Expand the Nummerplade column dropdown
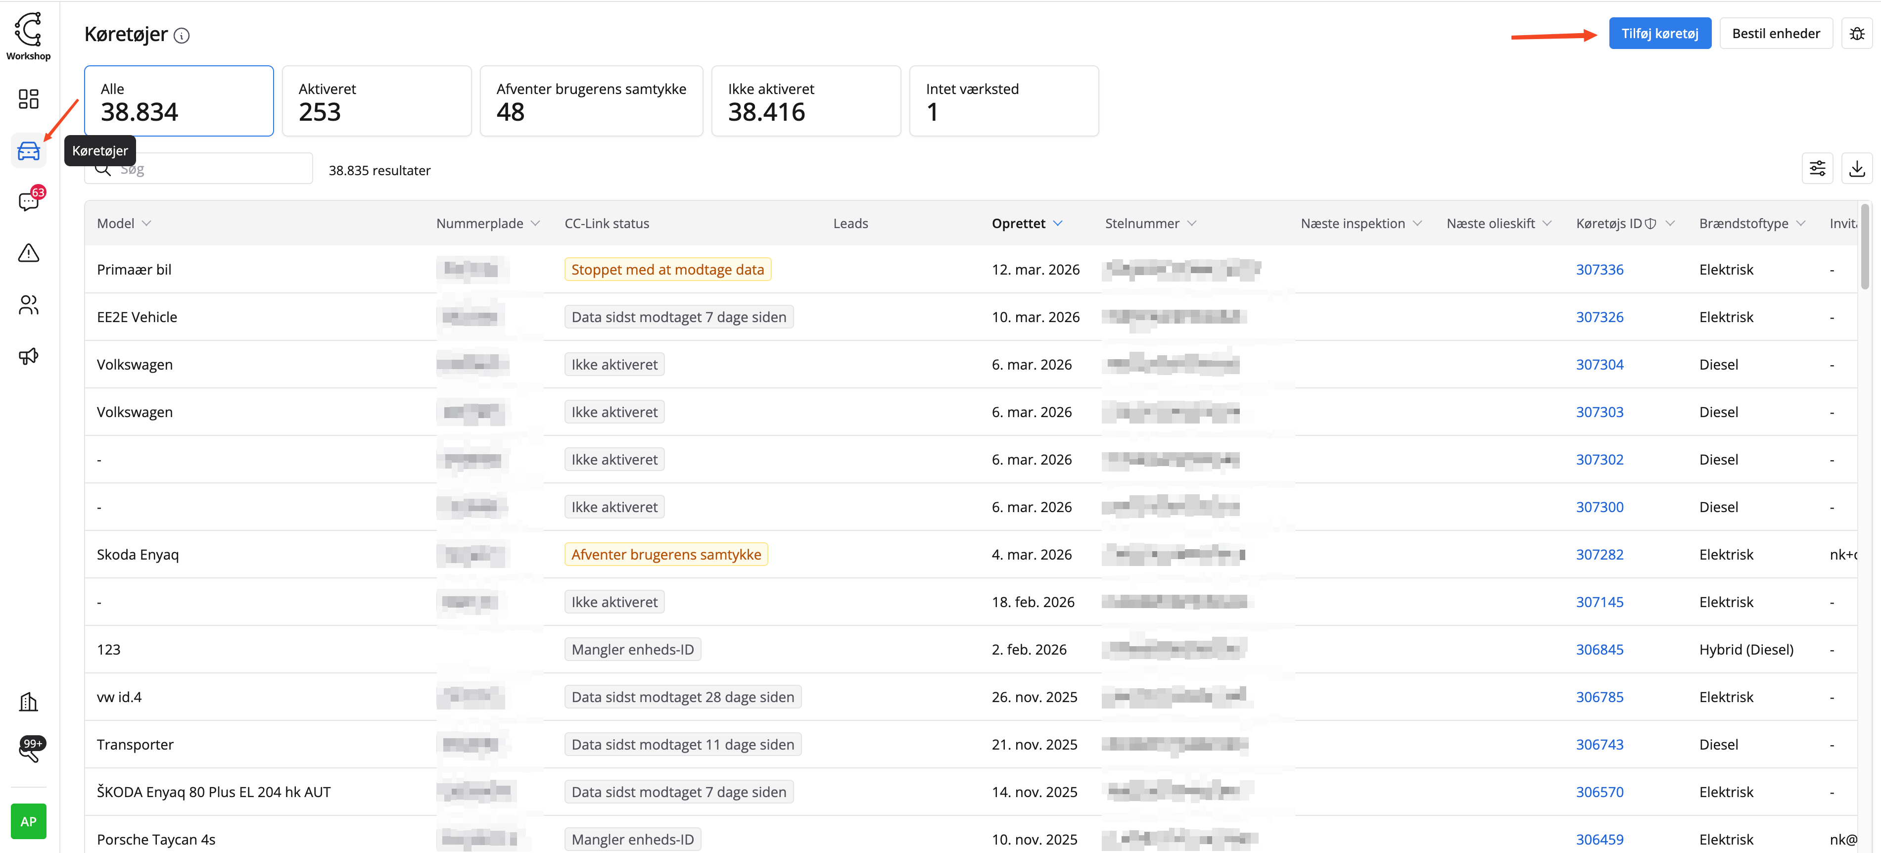 [535, 224]
